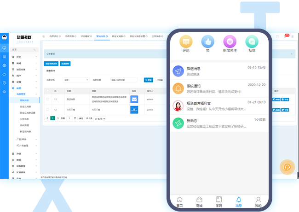Switch to the 评论模板 tab
The width and height of the screenshot is (299, 212).
click(86, 36)
